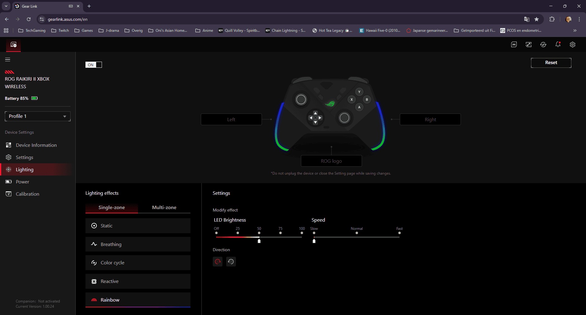The image size is (586, 315).
Task: Select the counterclockwise direction icon
Action: (231, 262)
